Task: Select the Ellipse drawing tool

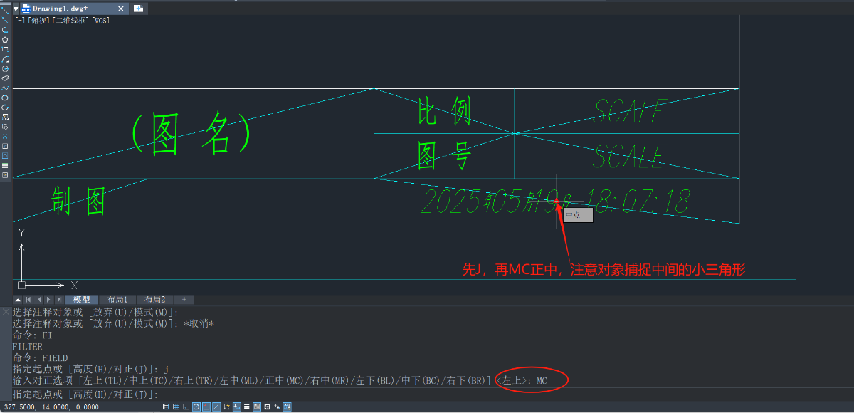Action: 5,98
